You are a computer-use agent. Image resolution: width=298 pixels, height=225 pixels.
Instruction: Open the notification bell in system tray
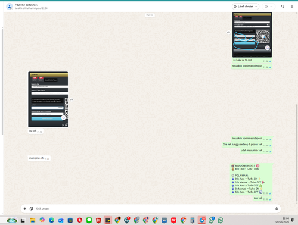coord(293,220)
